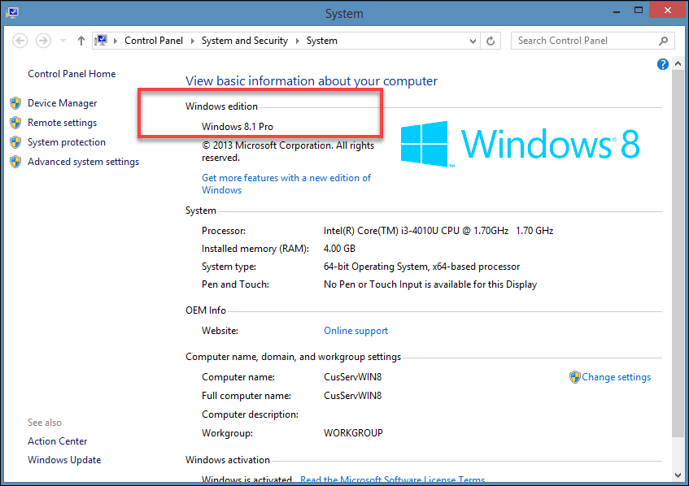This screenshot has width=689, height=486.
Task: Open the recent locations dropdown arrow
Action: (x=63, y=41)
